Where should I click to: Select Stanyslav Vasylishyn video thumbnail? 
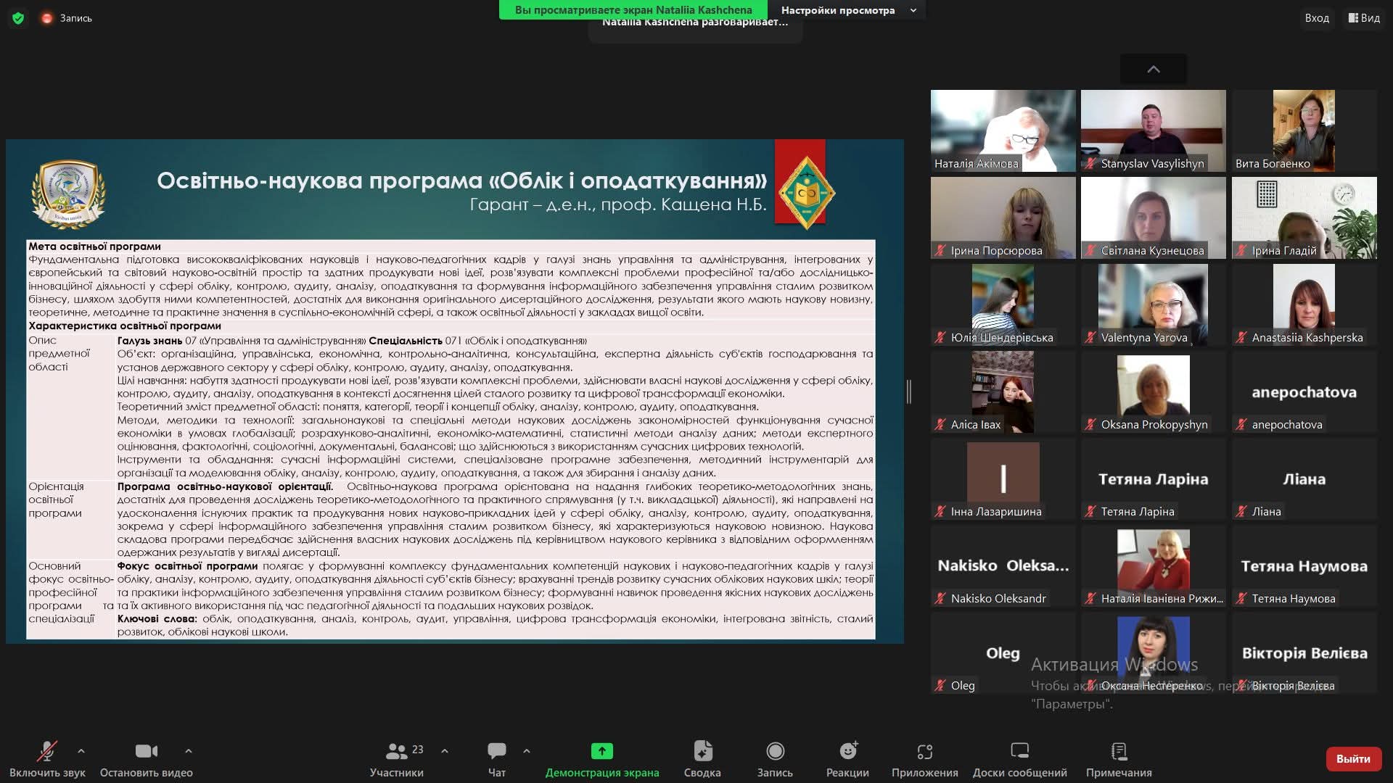1153,130
